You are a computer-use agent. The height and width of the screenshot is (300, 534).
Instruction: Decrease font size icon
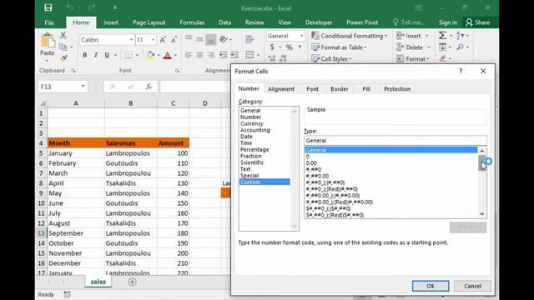click(174, 40)
